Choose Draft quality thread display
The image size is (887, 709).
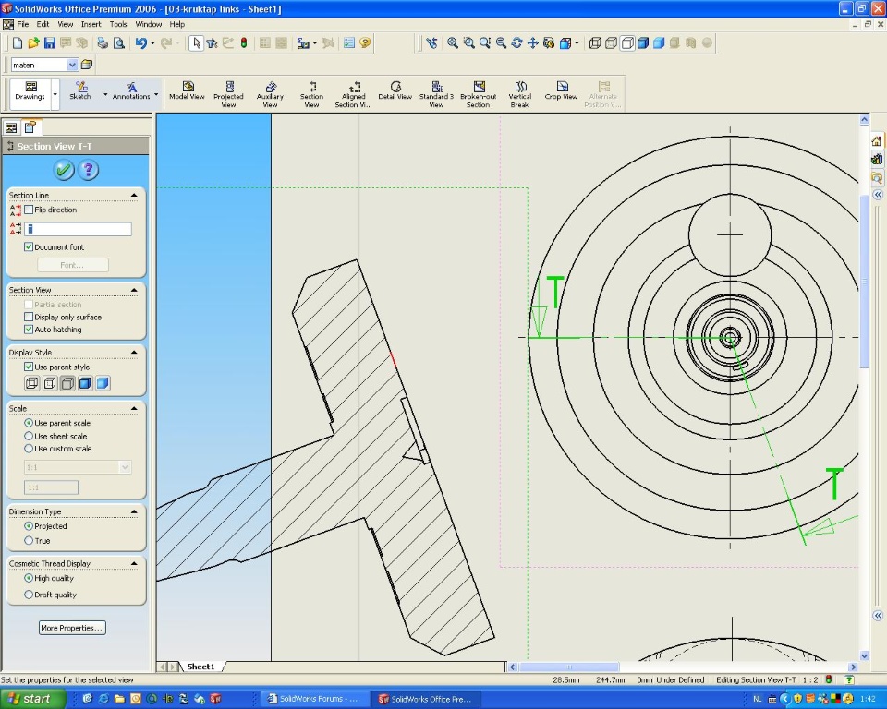(x=29, y=595)
